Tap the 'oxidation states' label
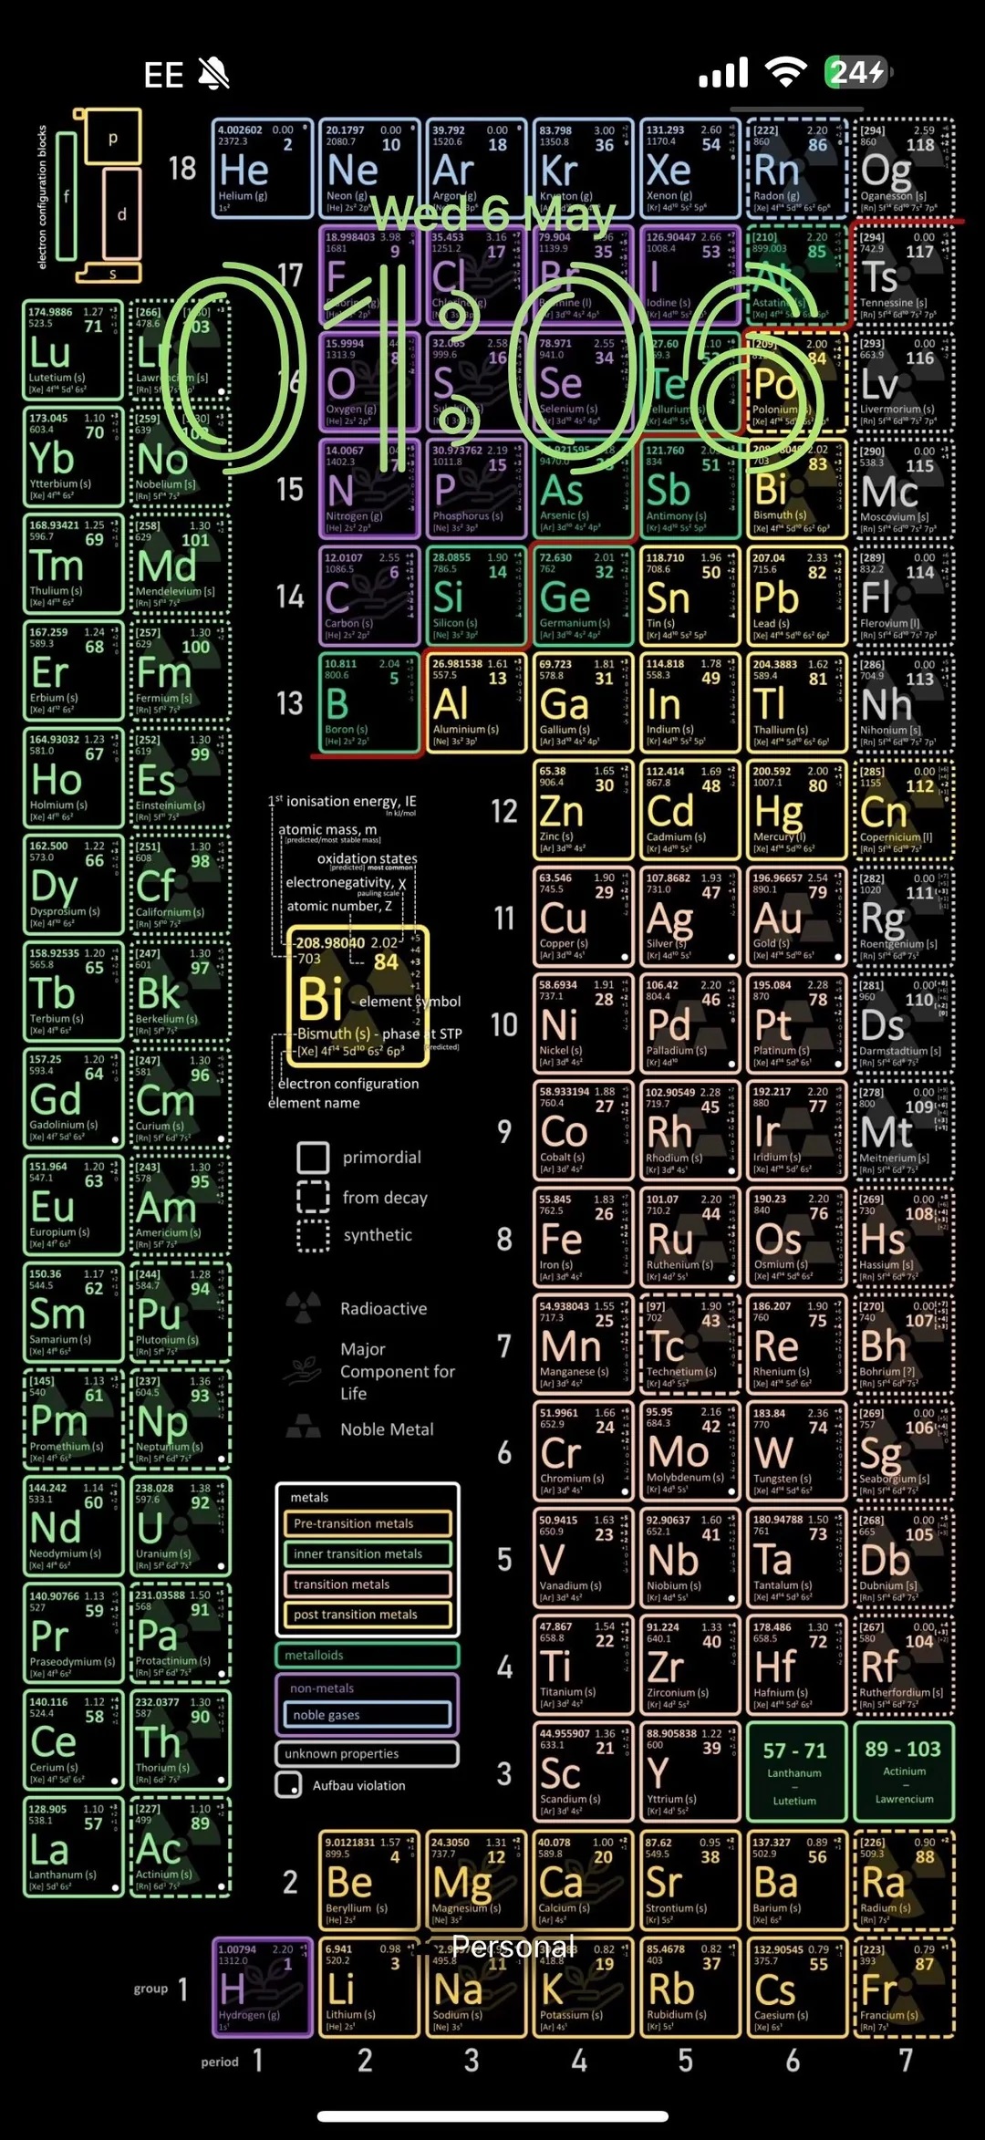The height and width of the screenshot is (2140, 985). [368, 858]
